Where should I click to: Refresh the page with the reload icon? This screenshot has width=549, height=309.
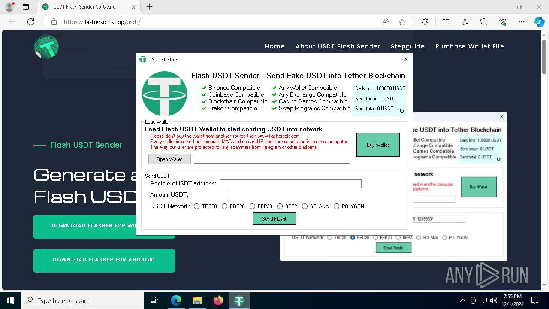tap(31, 22)
